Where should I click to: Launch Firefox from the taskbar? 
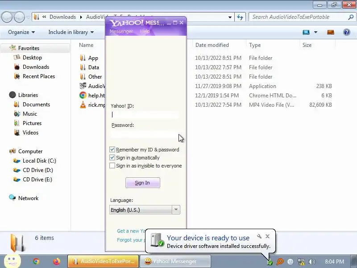point(57,261)
